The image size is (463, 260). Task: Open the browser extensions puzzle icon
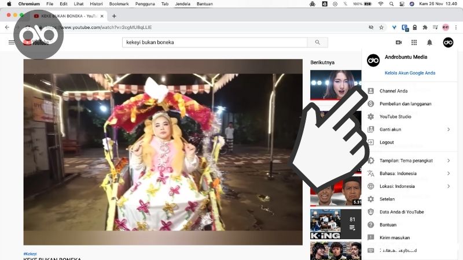click(425, 27)
